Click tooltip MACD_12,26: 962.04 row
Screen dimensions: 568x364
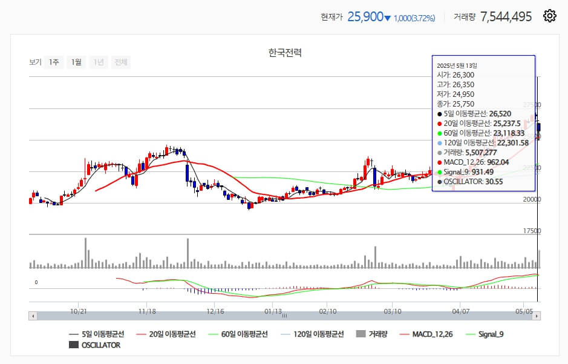(x=473, y=162)
